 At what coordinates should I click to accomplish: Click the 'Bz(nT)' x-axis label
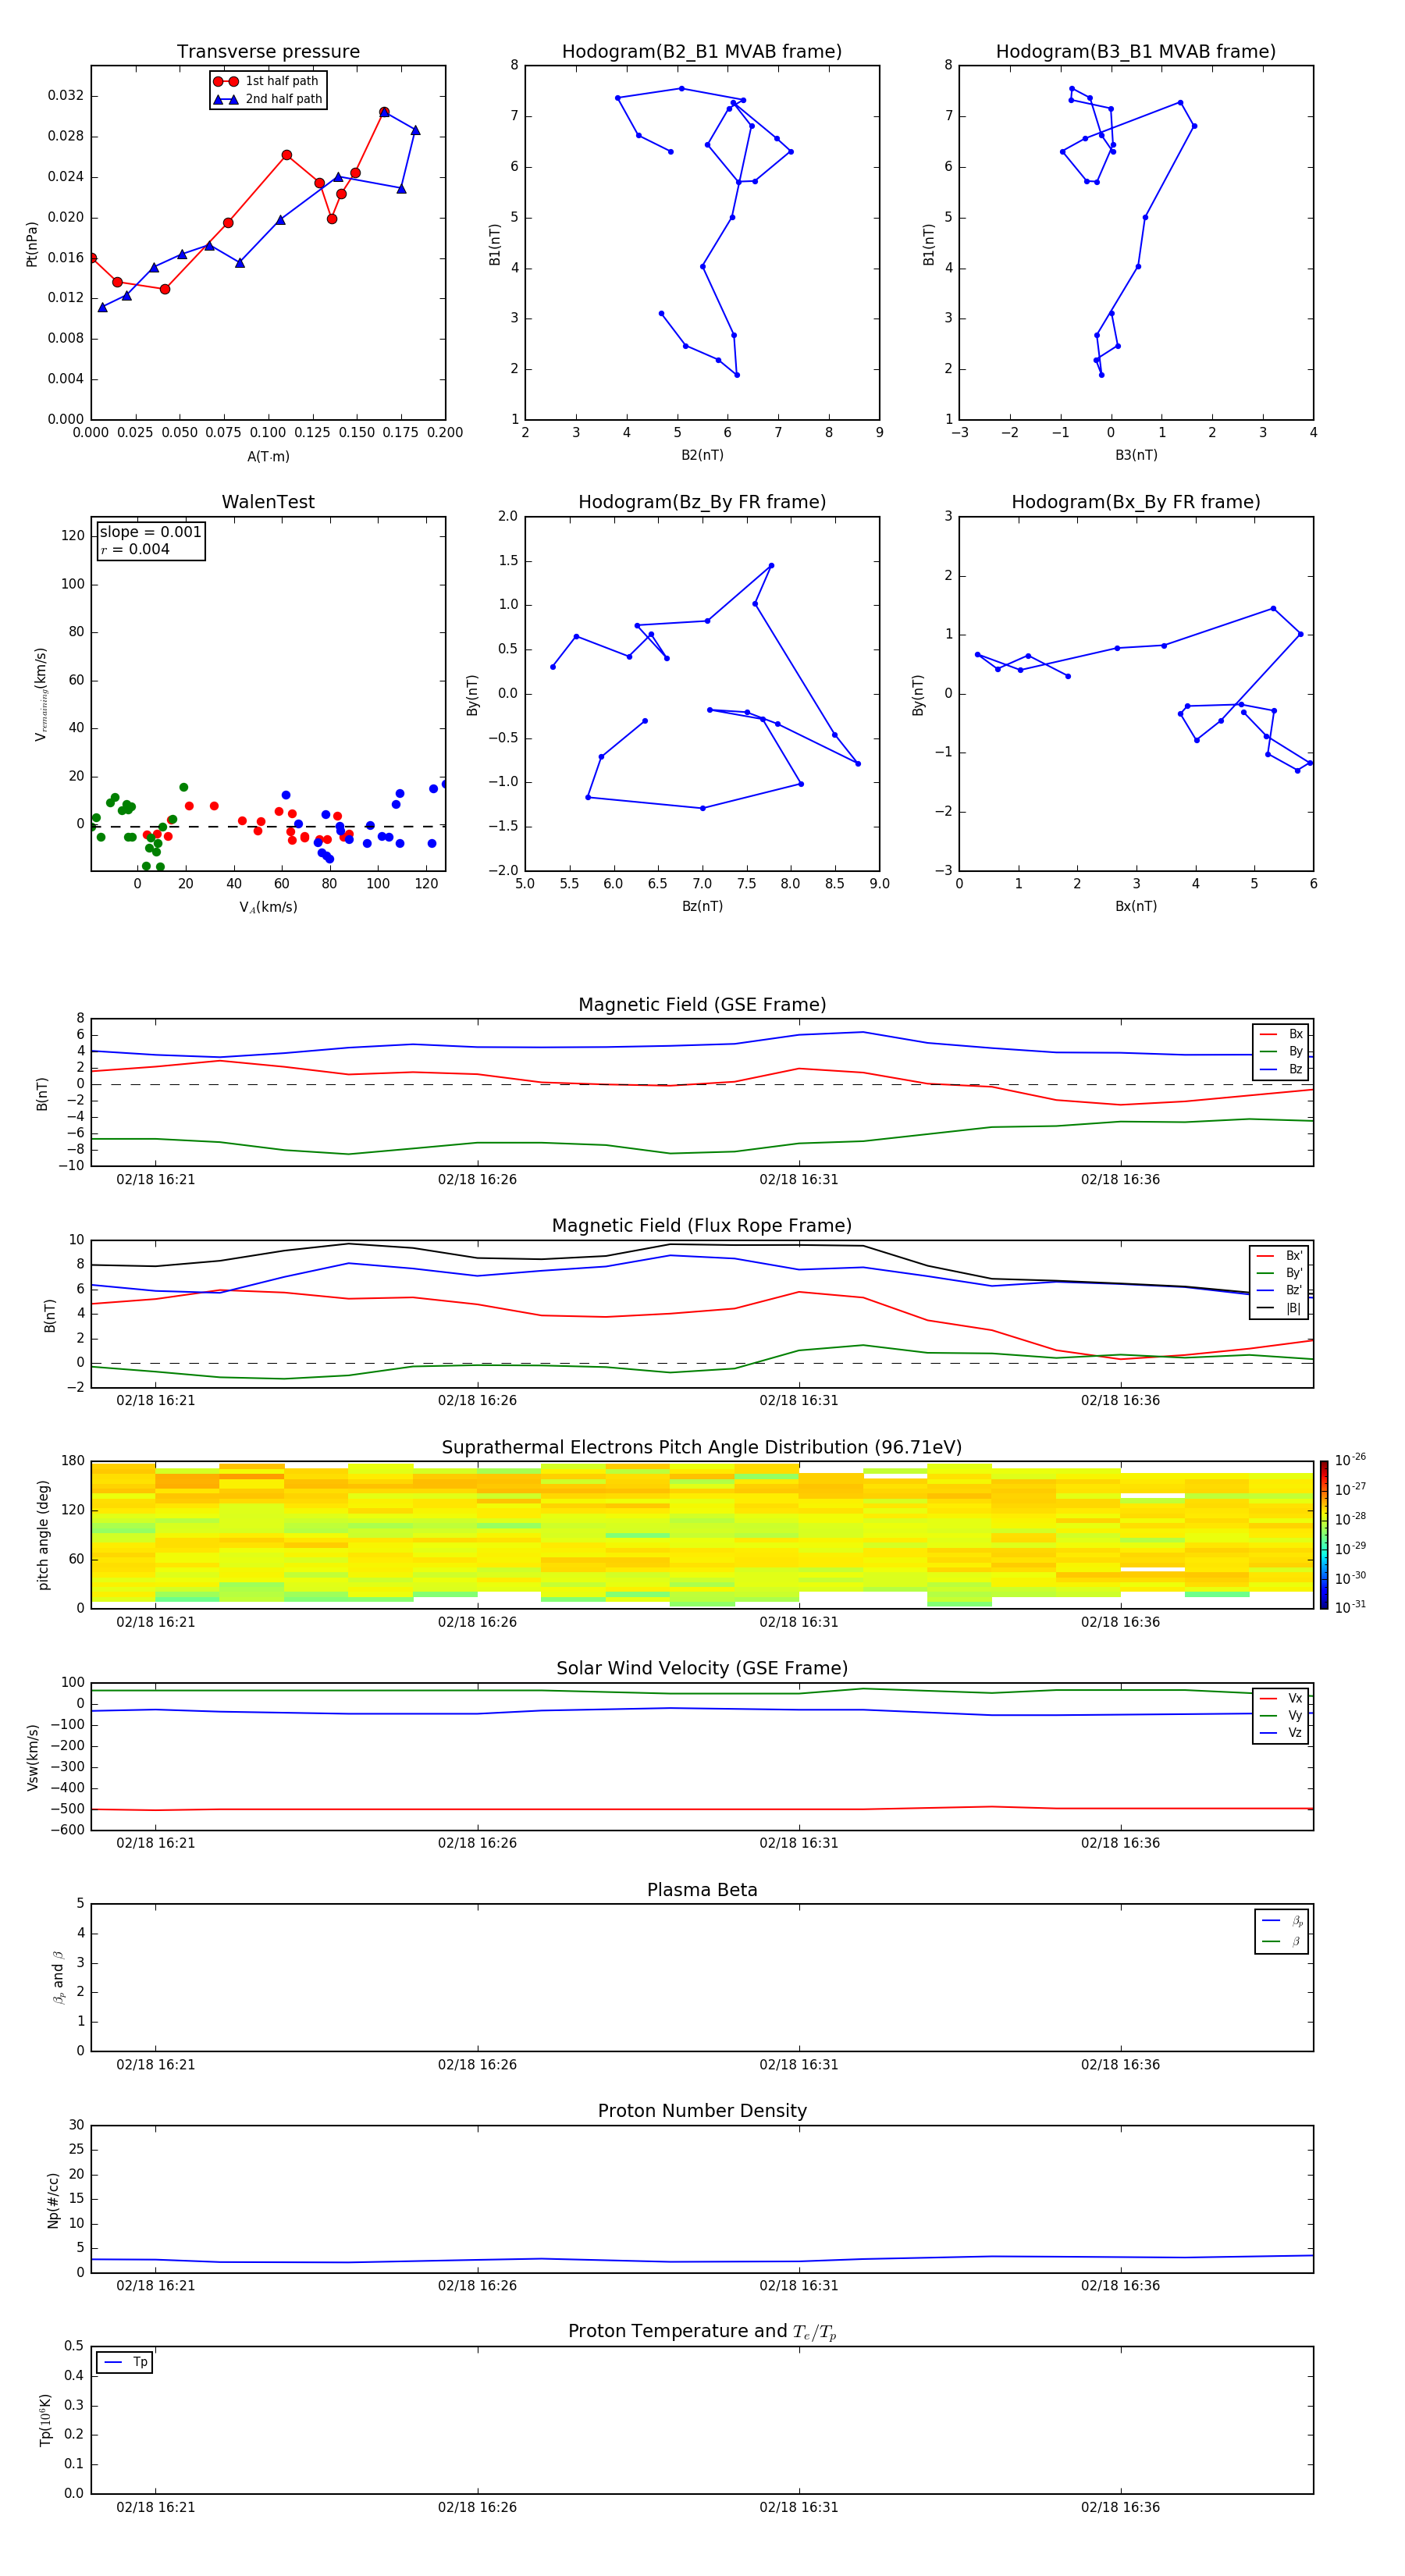[702, 906]
